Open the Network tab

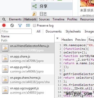30,19
